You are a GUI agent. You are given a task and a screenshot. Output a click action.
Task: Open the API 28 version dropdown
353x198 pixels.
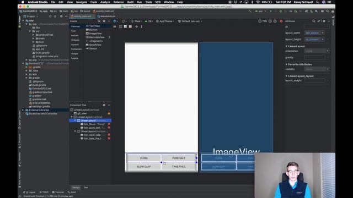pyautogui.click(x=149, y=21)
